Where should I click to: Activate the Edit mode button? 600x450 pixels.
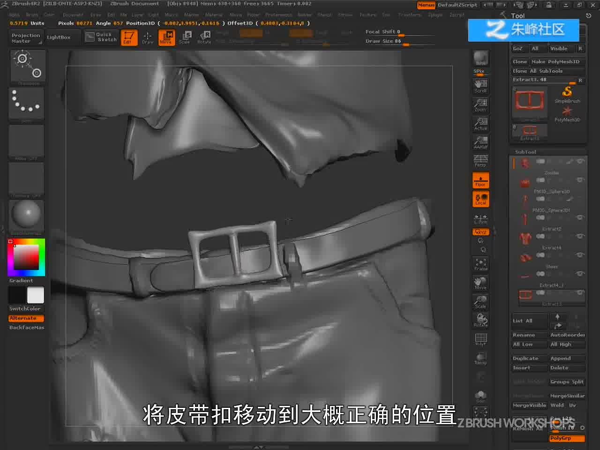pos(128,37)
